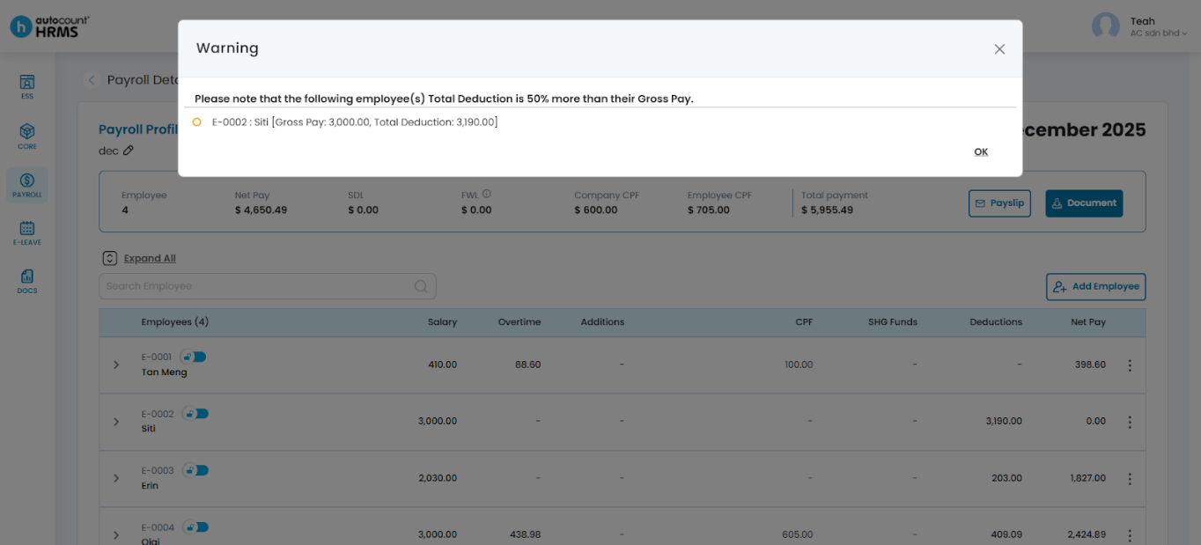Toggle the lock switch for E-0001

(195, 357)
